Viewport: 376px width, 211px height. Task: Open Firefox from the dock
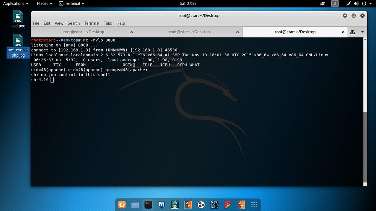coord(122,205)
